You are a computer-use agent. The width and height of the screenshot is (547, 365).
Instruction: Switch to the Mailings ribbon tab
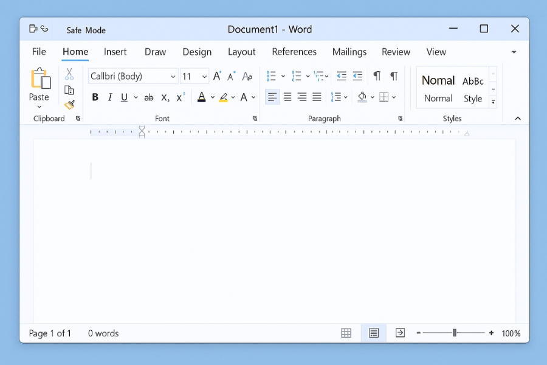tap(349, 52)
